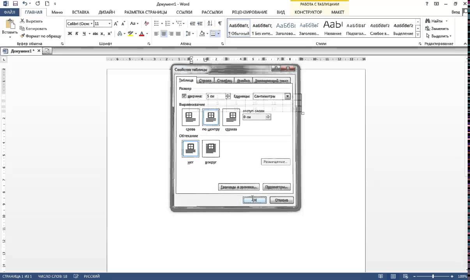Open the Единицы combo box in dialog
Image resolution: width=470 pixels, height=280 pixels.
pos(272,96)
